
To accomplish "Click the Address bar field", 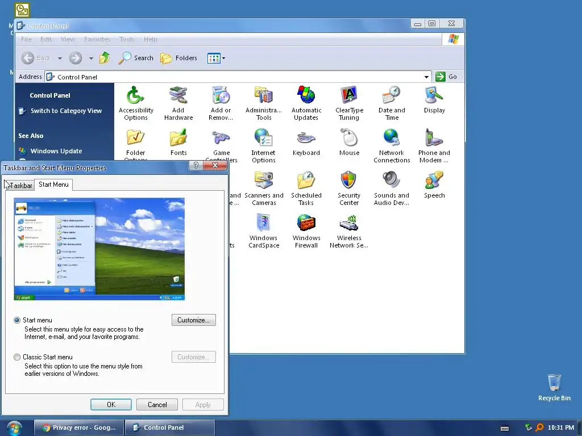I will 238,77.
